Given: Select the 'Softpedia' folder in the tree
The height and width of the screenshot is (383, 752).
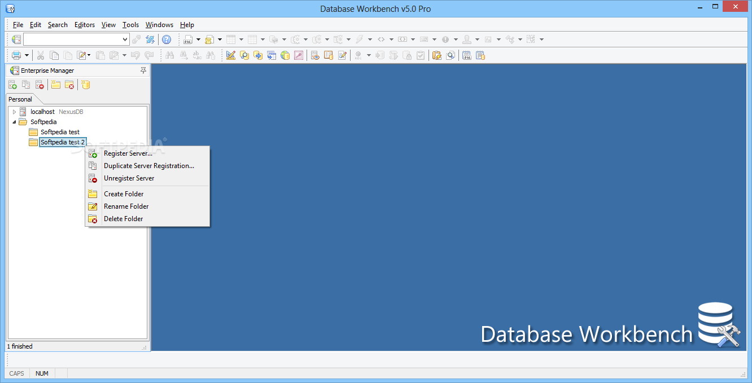Looking at the screenshot, I should click(43, 122).
